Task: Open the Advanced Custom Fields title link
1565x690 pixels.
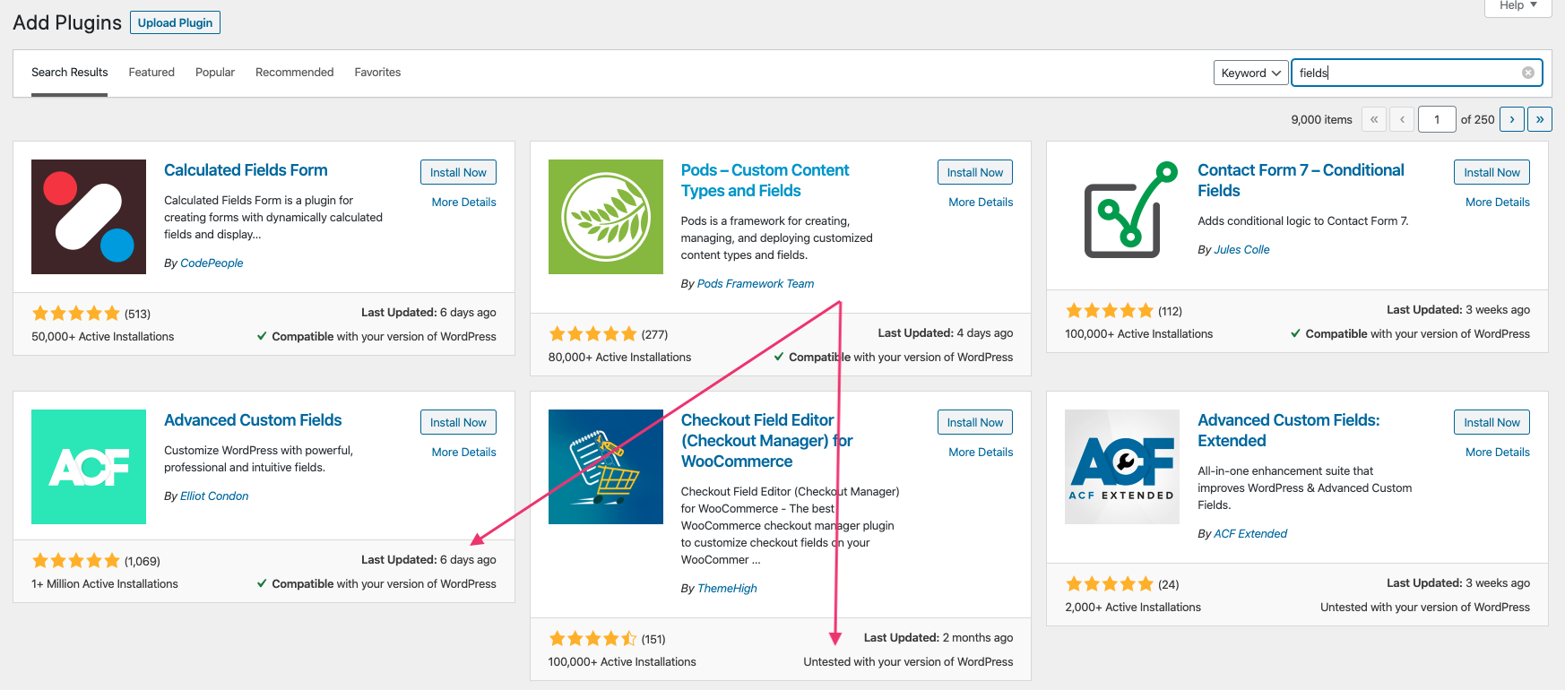Action: (253, 420)
